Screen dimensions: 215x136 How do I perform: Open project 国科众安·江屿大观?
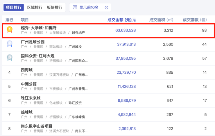pos(38,56)
